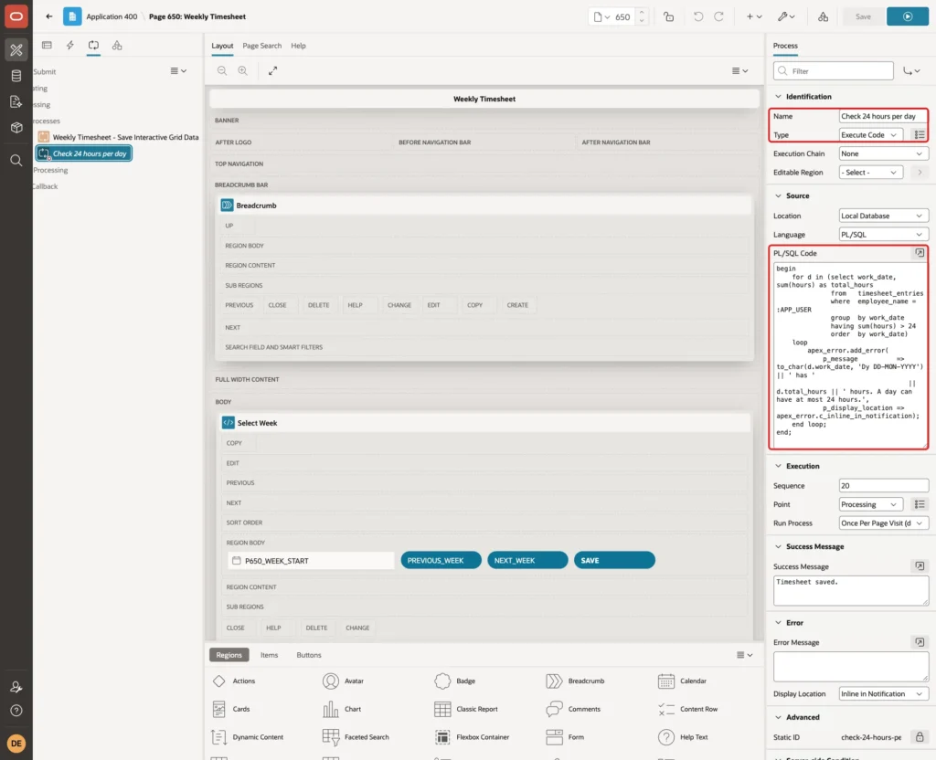
Task: Click the NEXT_WEEK button in layout
Action: point(527,560)
